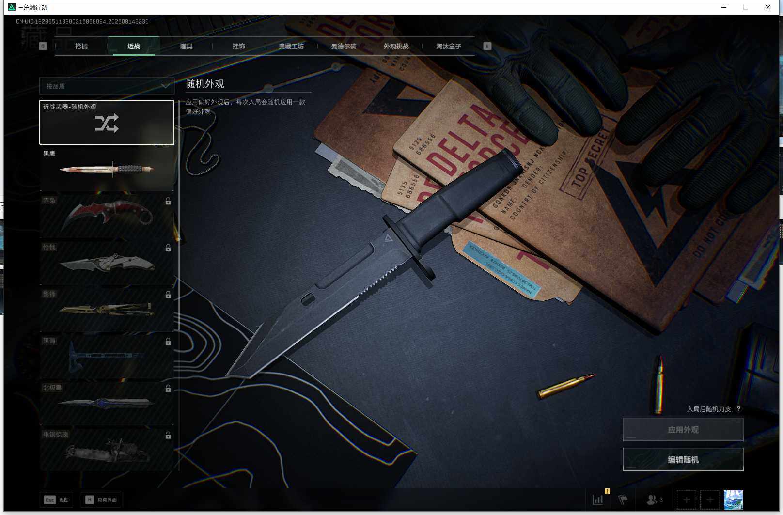Viewport: 783px width, 515px height.
Task: Select the 近战武器-随机外观 shuffle card
Action: [x=107, y=123]
